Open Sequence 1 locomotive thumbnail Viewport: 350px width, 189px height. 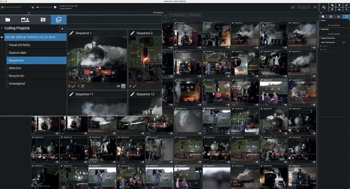(97, 60)
